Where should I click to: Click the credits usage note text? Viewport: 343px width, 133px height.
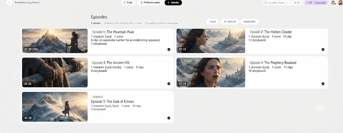point(141,23)
